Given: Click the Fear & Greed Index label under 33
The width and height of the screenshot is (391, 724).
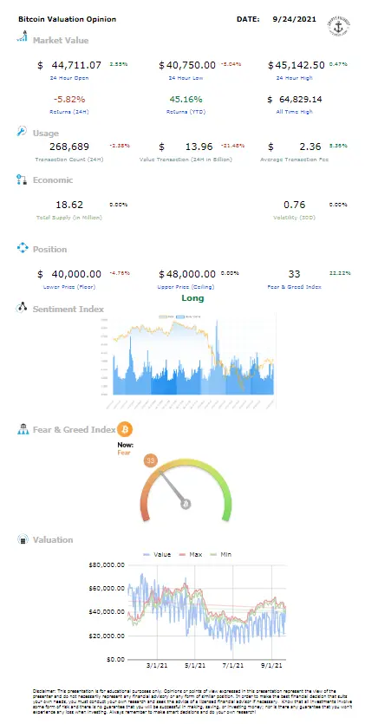Looking at the screenshot, I should 295,287.
